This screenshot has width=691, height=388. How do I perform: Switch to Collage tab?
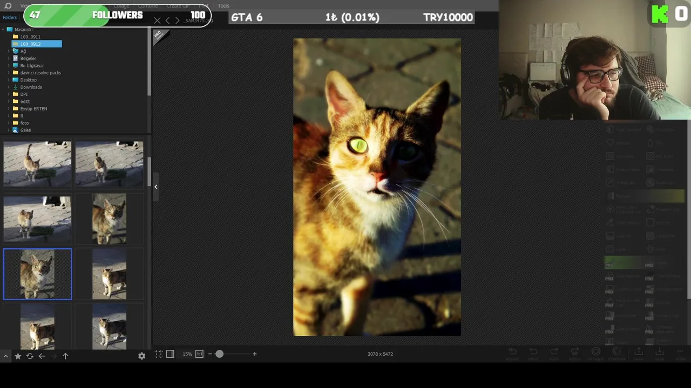point(121,5)
